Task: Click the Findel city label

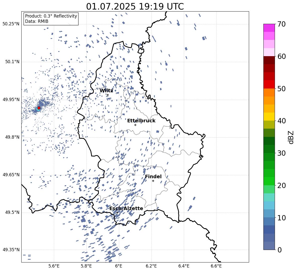Action: click(153, 176)
